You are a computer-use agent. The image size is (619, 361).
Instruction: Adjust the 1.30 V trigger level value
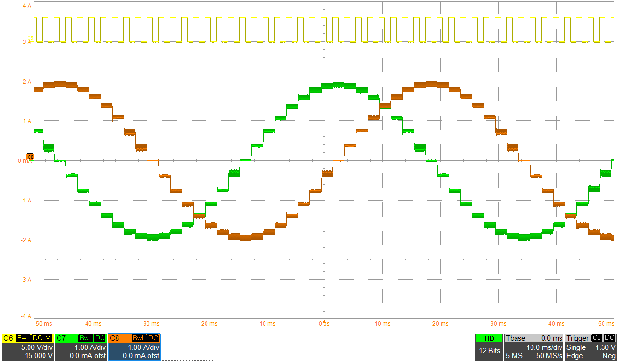point(605,347)
